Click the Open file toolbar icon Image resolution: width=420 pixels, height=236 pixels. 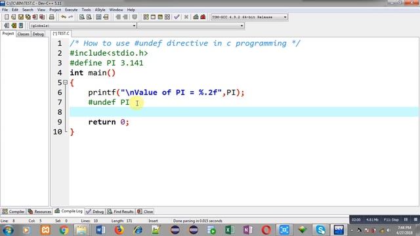pyautogui.click(x=14, y=17)
